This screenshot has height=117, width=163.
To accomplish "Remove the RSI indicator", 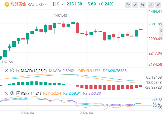I will 6,93.
